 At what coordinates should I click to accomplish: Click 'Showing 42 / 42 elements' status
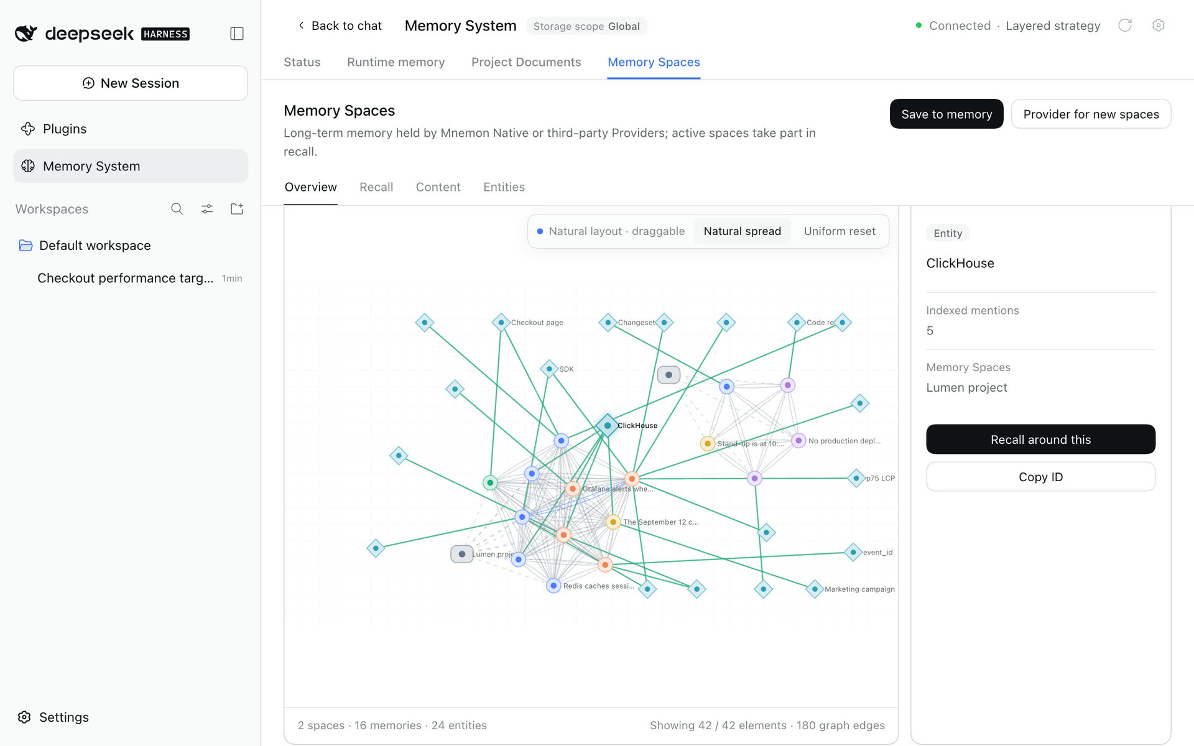click(x=767, y=725)
